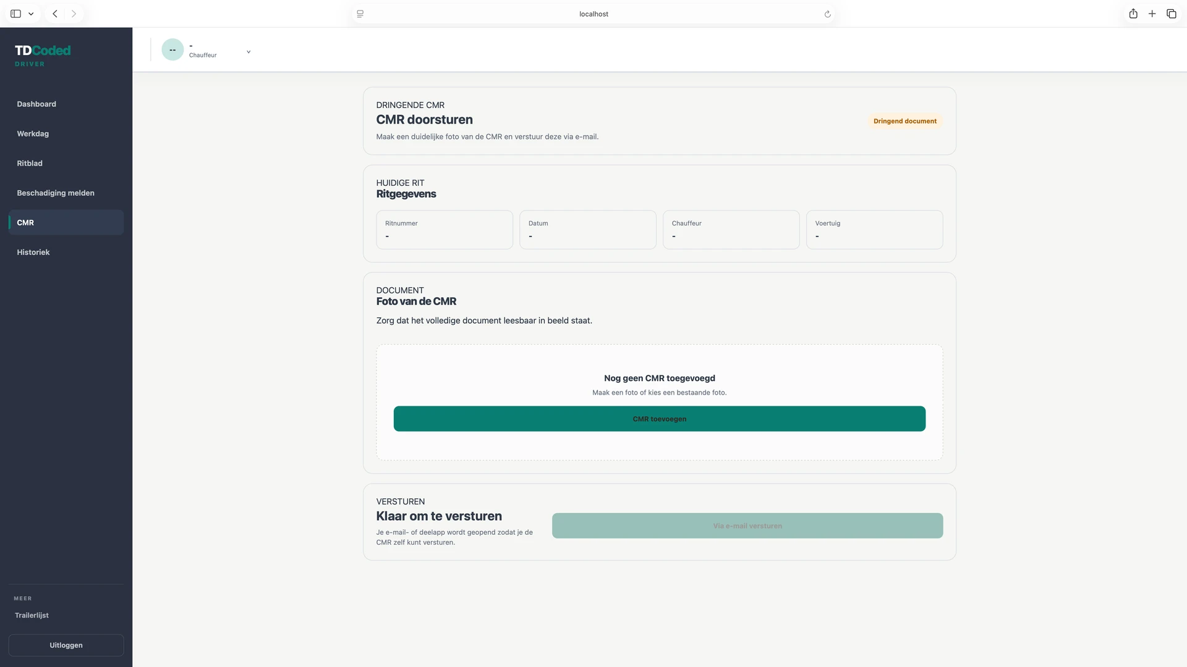Select the Voertuig field card

pyautogui.click(x=875, y=230)
